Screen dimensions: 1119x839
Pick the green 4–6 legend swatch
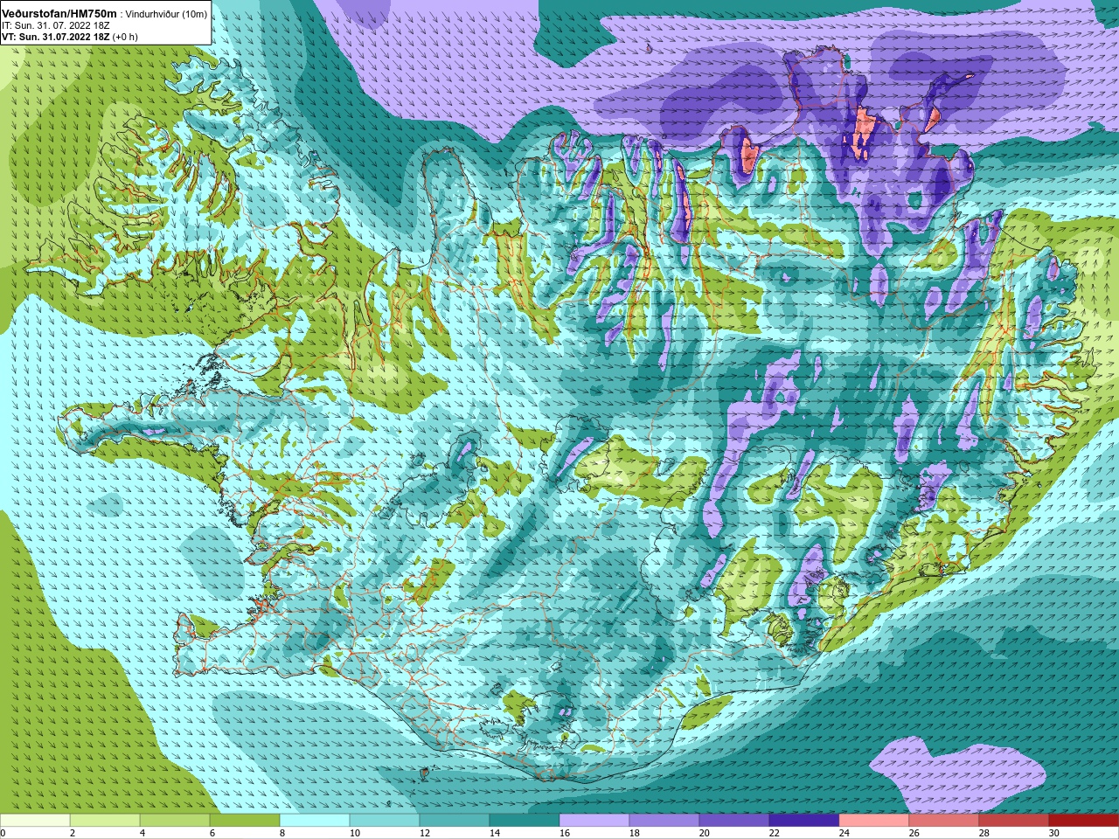[175, 820]
